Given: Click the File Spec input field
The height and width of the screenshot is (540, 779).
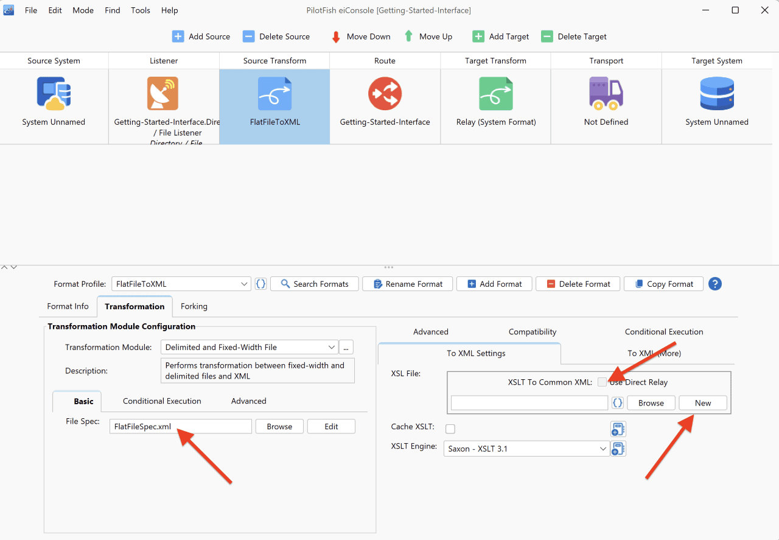Looking at the screenshot, I should pyautogui.click(x=181, y=426).
